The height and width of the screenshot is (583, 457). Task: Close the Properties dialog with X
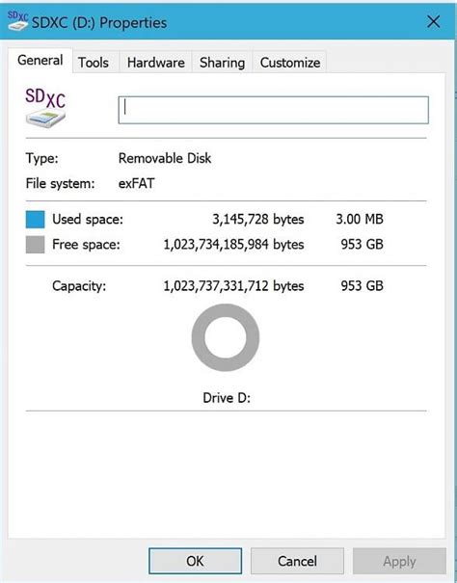click(x=434, y=21)
